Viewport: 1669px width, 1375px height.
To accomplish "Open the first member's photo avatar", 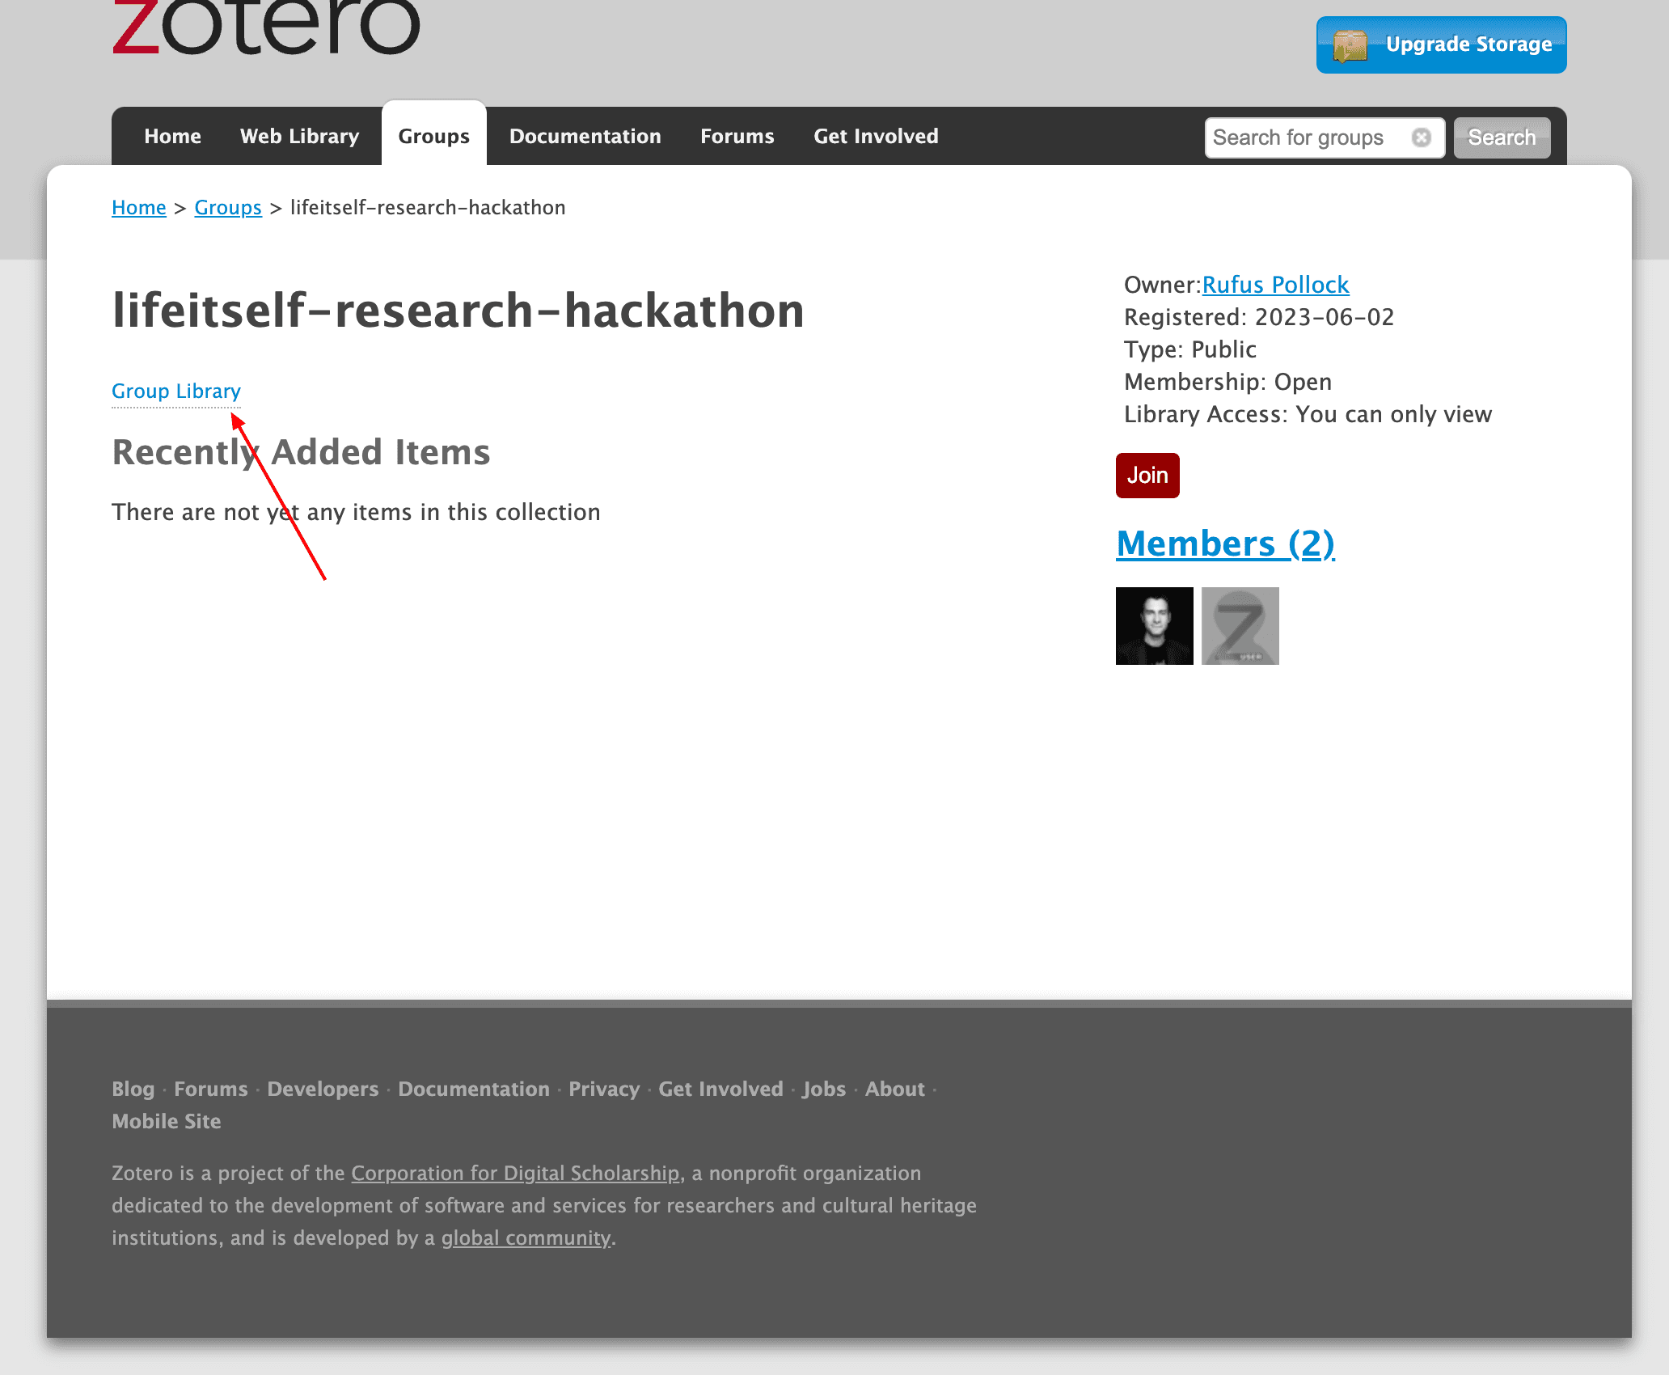I will click(1154, 626).
